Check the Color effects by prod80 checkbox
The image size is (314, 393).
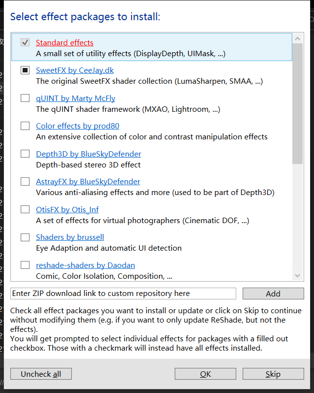[25, 126]
